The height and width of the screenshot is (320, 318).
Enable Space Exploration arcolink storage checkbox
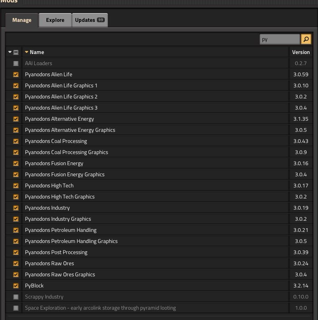(x=16, y=308)
